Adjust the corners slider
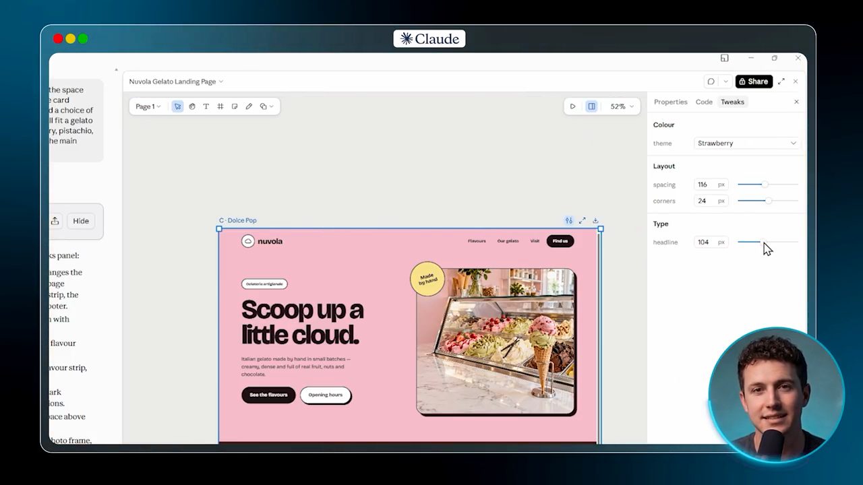 click(767, 201)
